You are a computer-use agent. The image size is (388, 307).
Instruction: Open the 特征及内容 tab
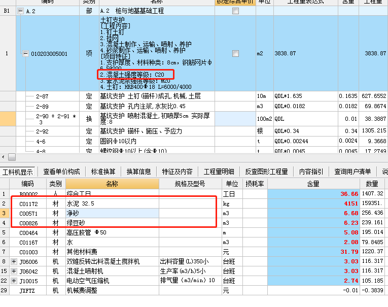tap(177, 172)
